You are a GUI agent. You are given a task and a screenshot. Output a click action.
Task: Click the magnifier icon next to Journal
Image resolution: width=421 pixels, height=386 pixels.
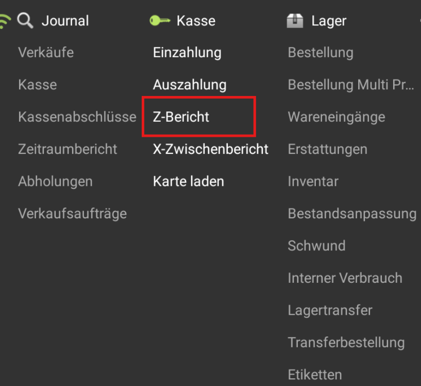(x=25, y=21)
